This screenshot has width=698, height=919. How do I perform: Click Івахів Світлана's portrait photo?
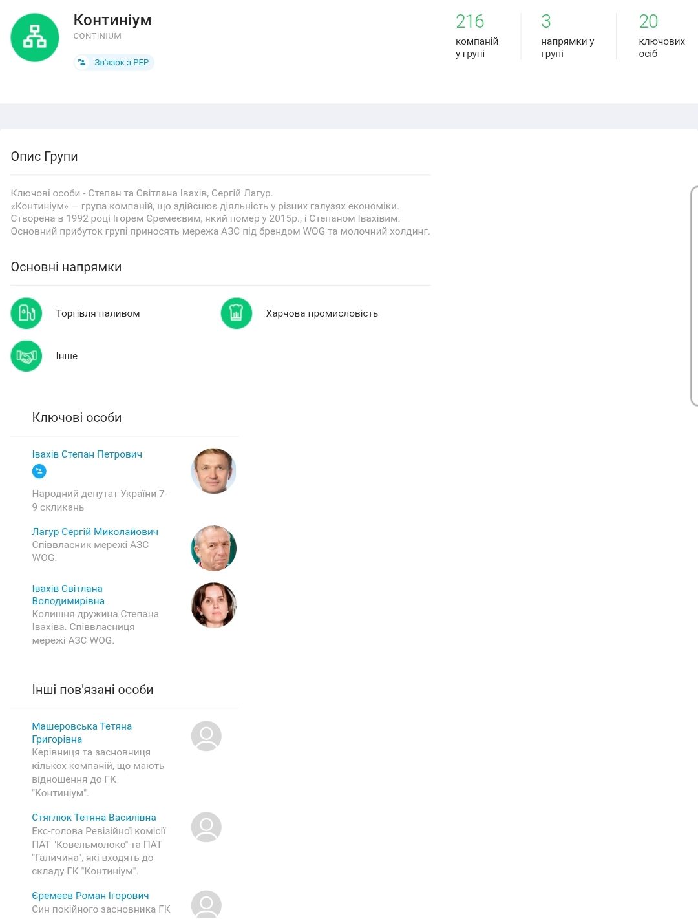[213, 606]
